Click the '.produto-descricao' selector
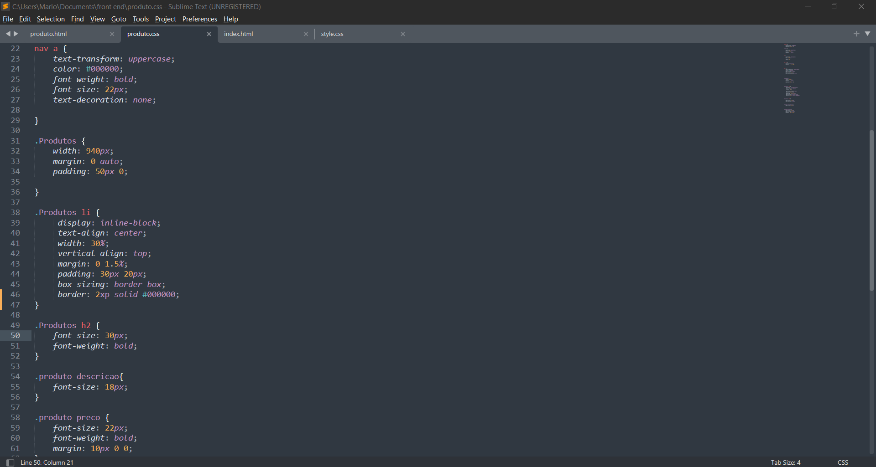This screenshot has height=467, width=876. 77,377
